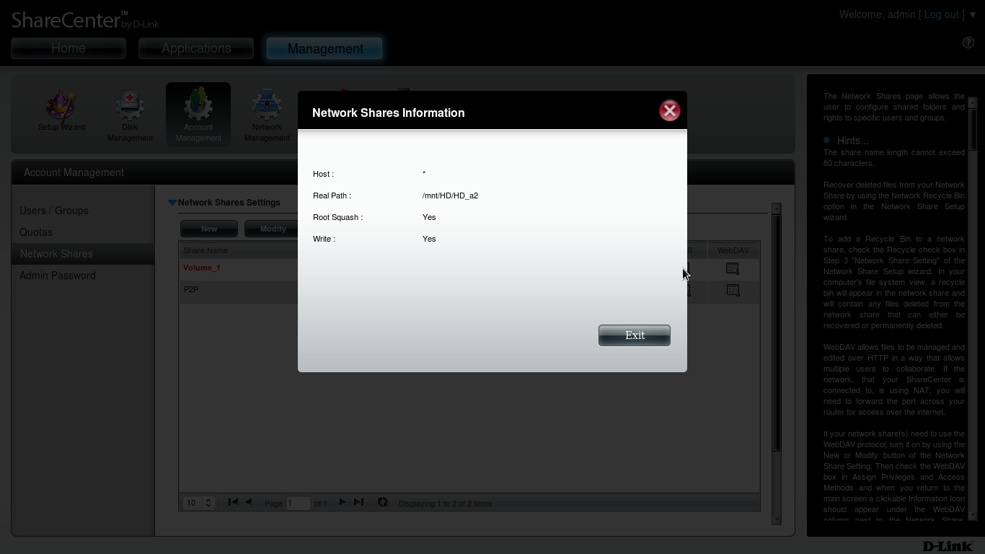The width and height of the screenshot is (985, 554).
Task: Switch to the Home tab
Action: [x=69, y=48]
